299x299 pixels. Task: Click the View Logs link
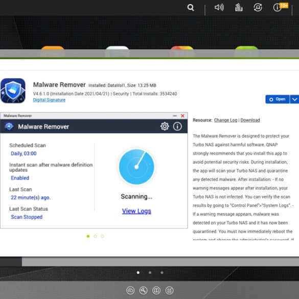point(136,211)
